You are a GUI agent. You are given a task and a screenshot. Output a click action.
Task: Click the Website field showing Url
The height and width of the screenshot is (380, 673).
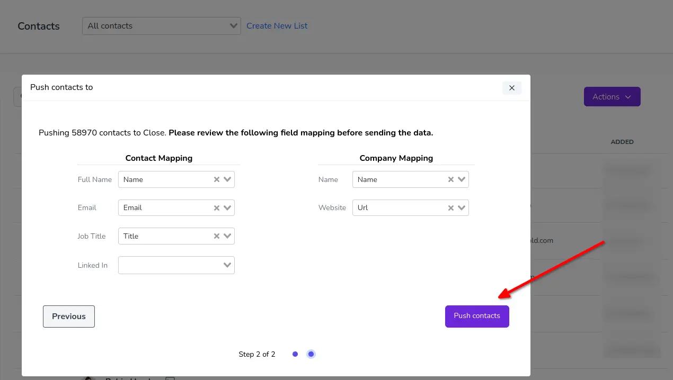[410, 208]
